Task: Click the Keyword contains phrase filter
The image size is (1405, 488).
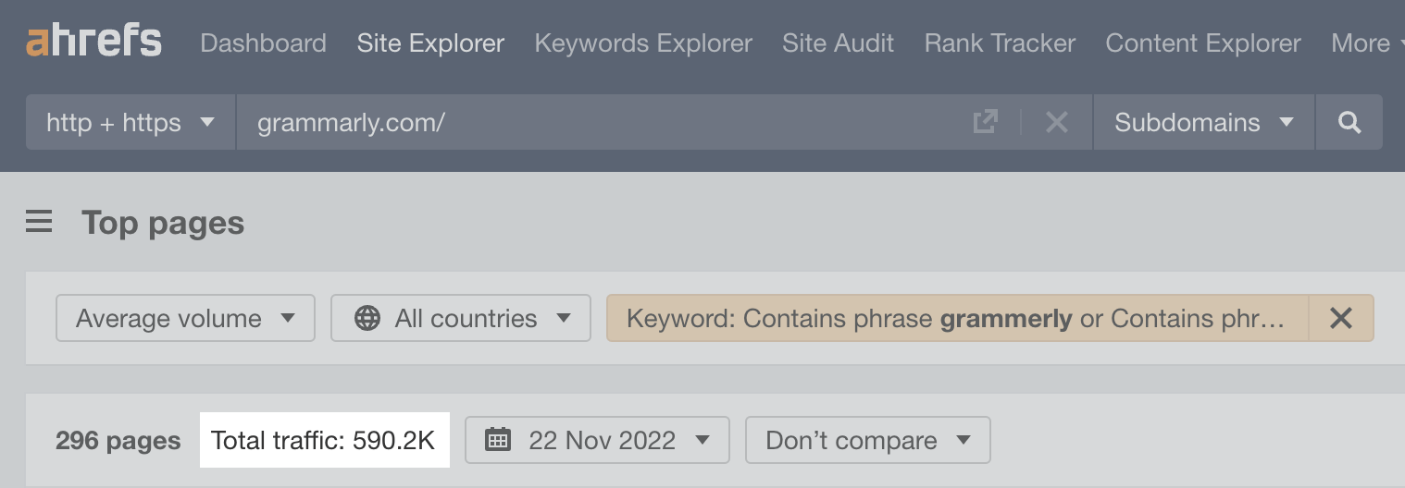Action: point(958,318)
